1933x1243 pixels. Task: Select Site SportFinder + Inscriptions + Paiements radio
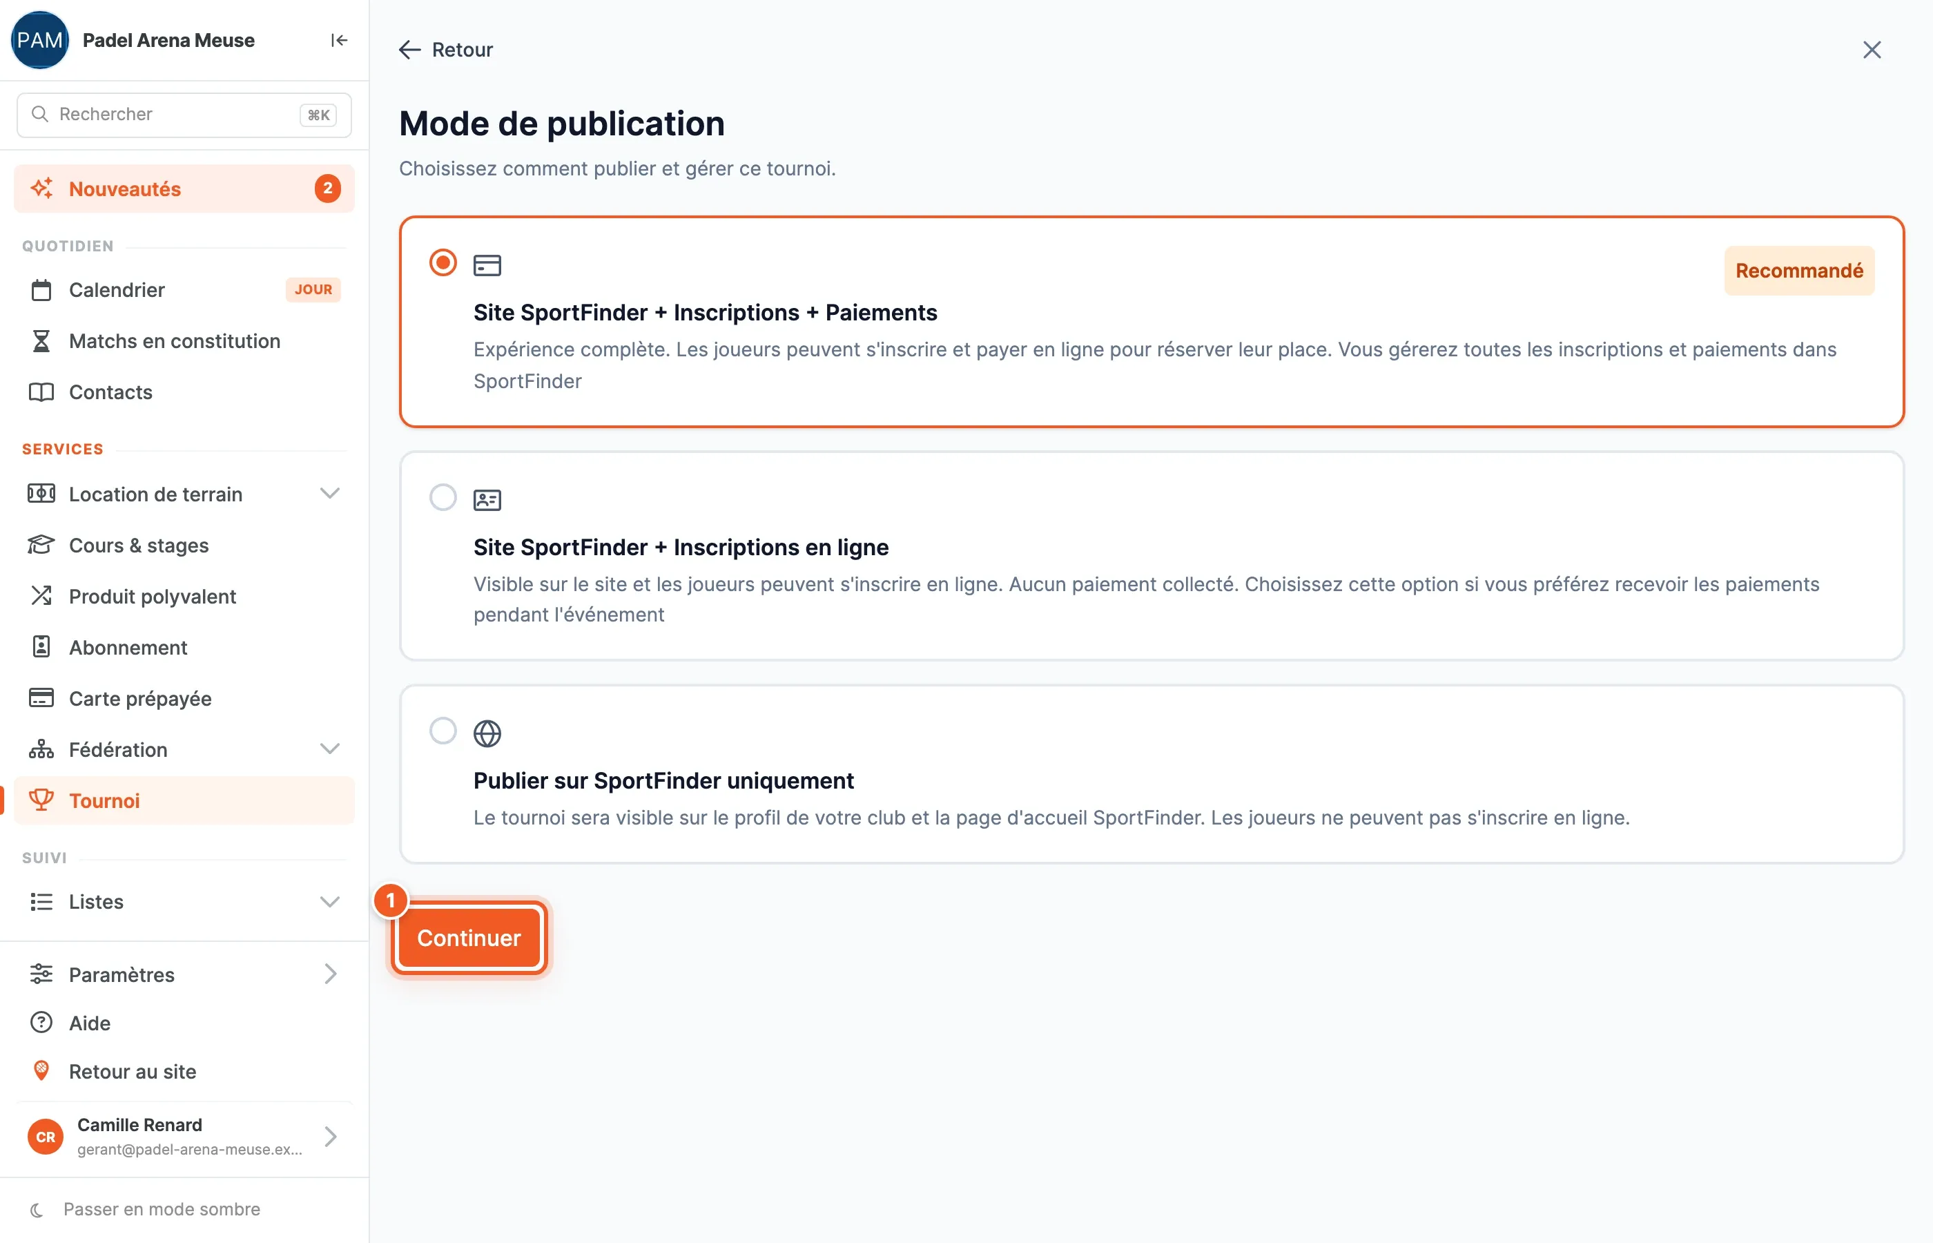(443, 262)
